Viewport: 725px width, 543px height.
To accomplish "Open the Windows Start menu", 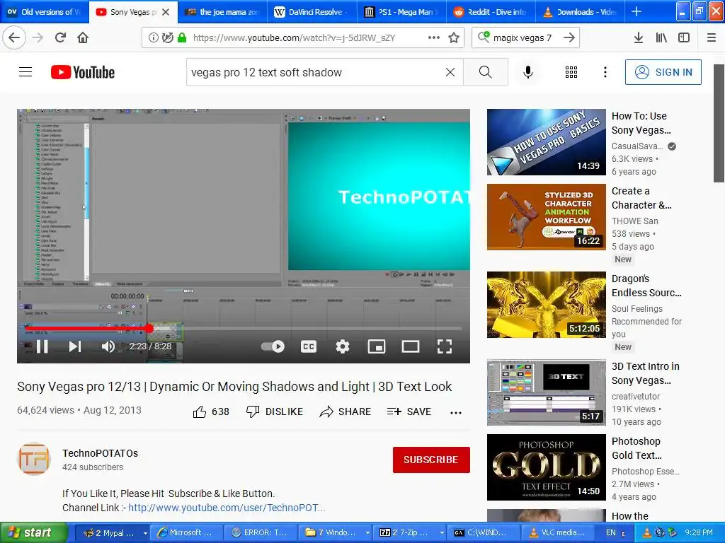I will [x=33, y=532].
